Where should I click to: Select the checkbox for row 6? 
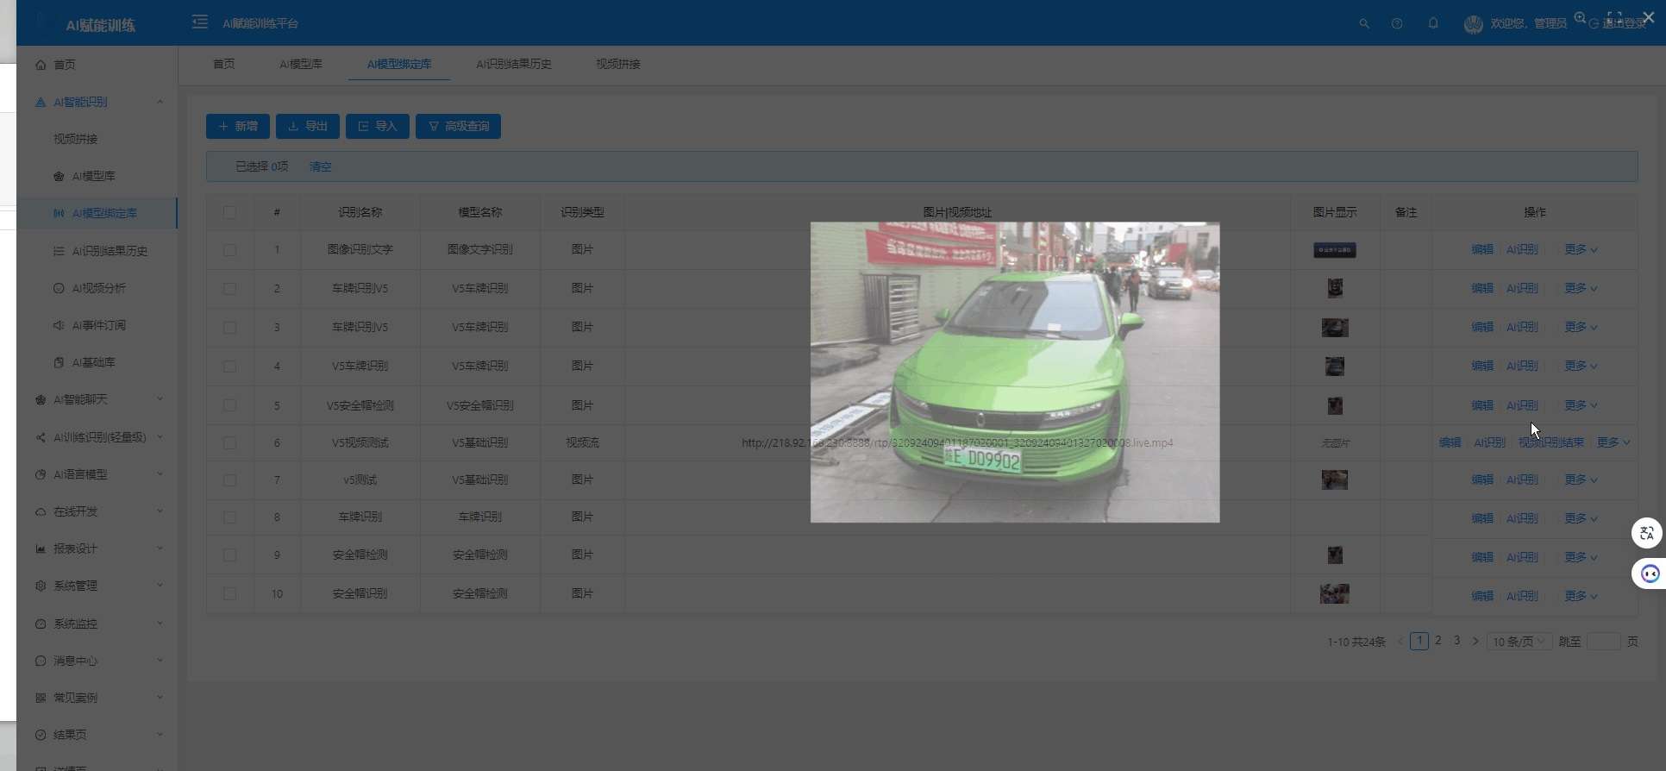click(229, 442)
